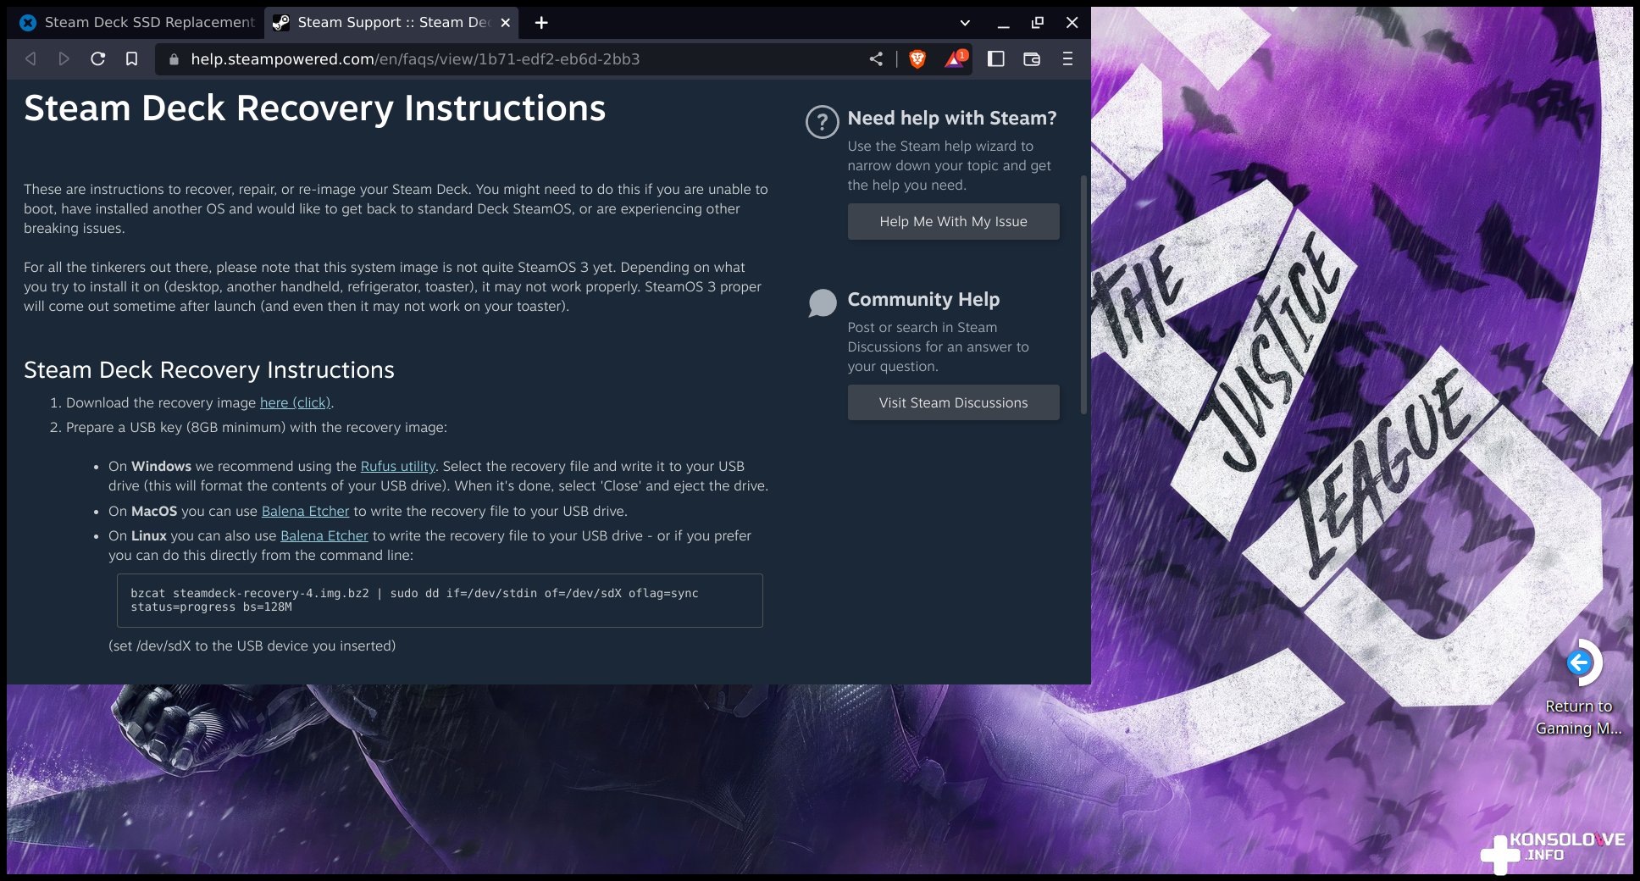Image resolution: width=1640 pixels, height=881 pixels.
Task: Bookmark this page with bookmark icon
Action: pos(131,58)
